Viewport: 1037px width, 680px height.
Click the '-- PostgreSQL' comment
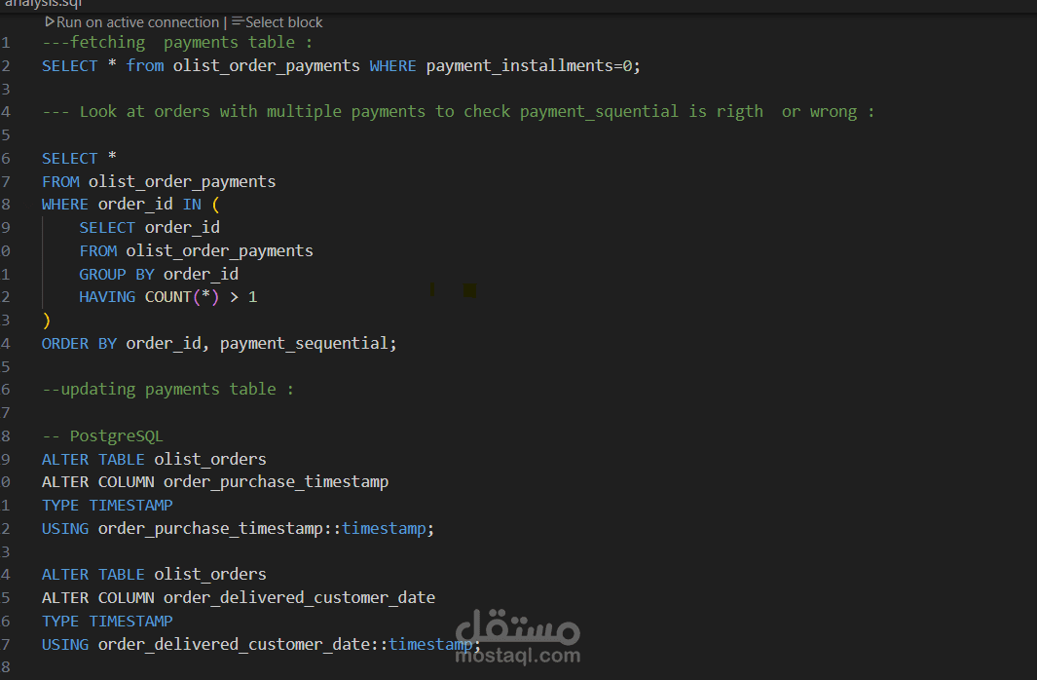tap(102, 435)
